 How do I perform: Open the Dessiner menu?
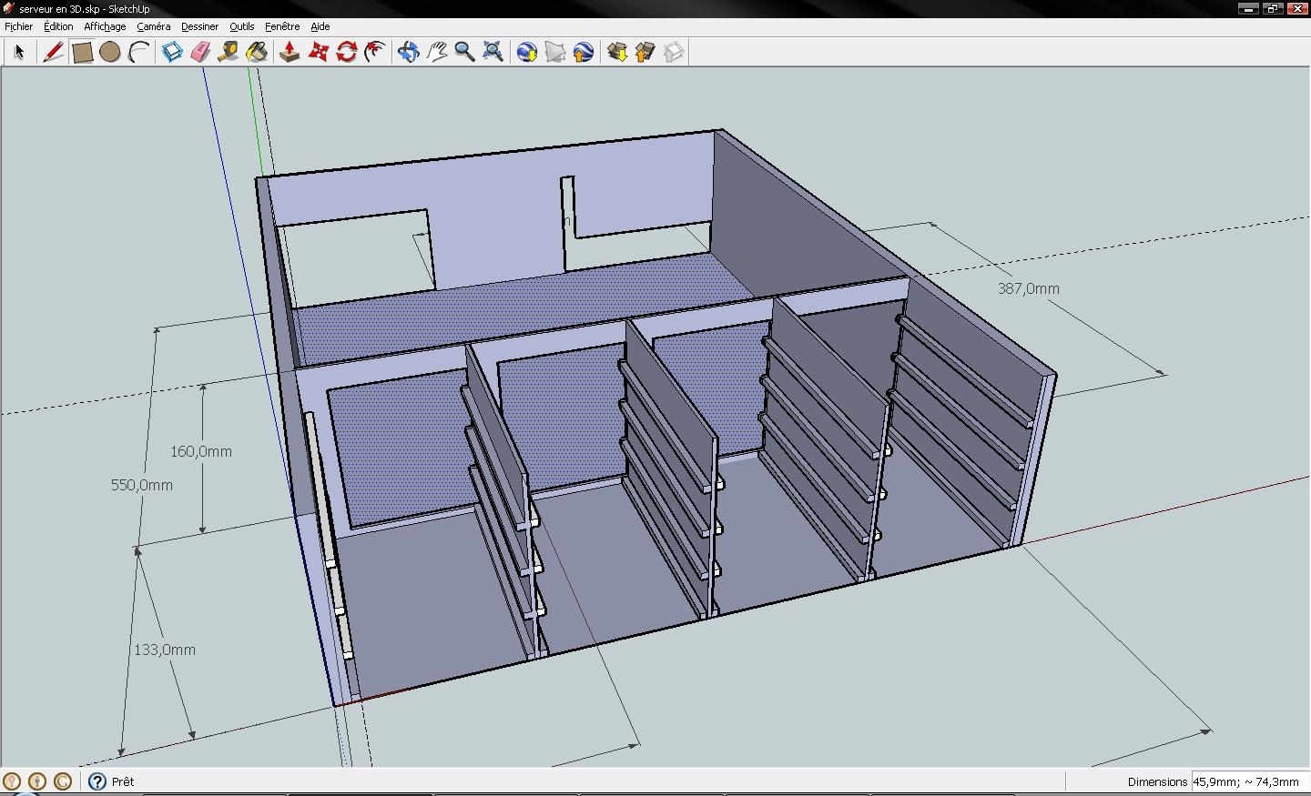[x=199, y=26]
